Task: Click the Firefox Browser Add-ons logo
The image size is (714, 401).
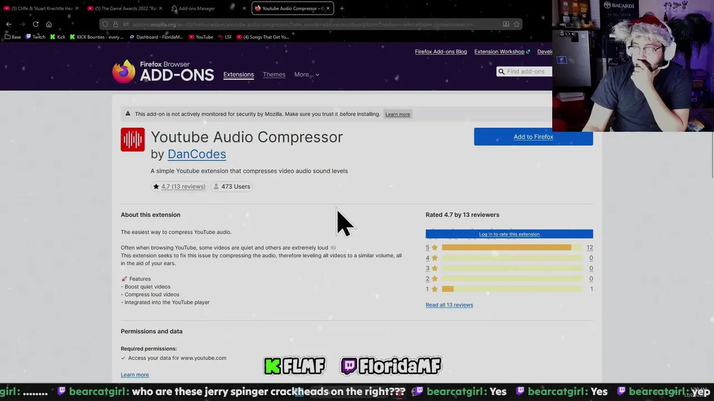Action: [163, 71]
